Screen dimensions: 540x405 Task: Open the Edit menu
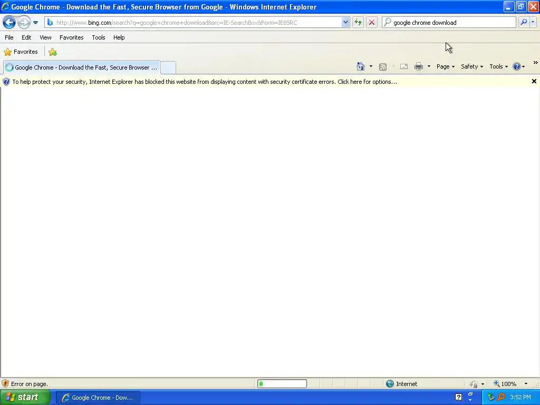pos(26,37)
